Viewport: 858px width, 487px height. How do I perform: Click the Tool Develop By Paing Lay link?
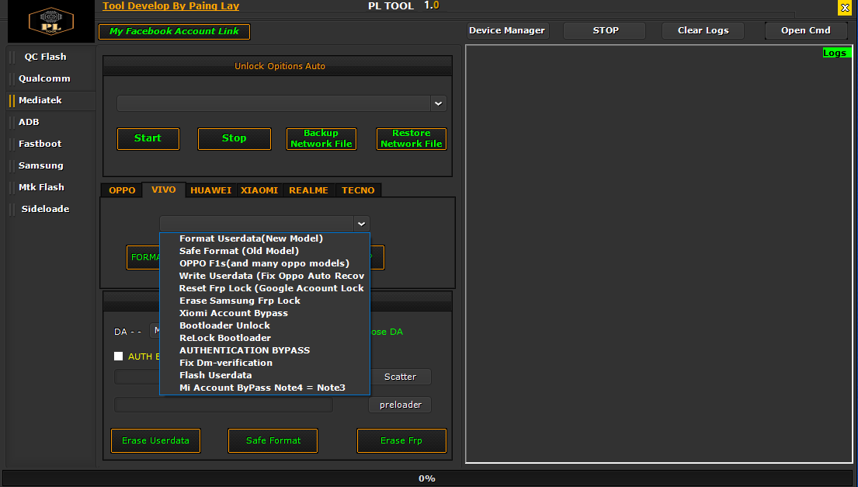coord(171,6)
